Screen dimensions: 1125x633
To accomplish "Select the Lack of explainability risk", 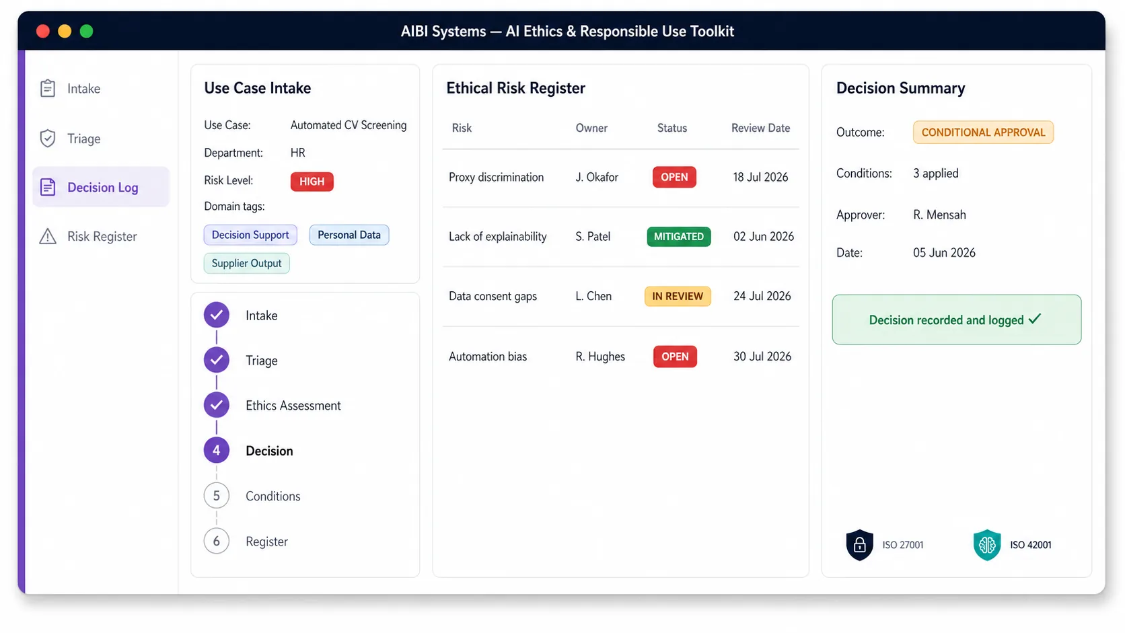I will click(x=498, y=236).
